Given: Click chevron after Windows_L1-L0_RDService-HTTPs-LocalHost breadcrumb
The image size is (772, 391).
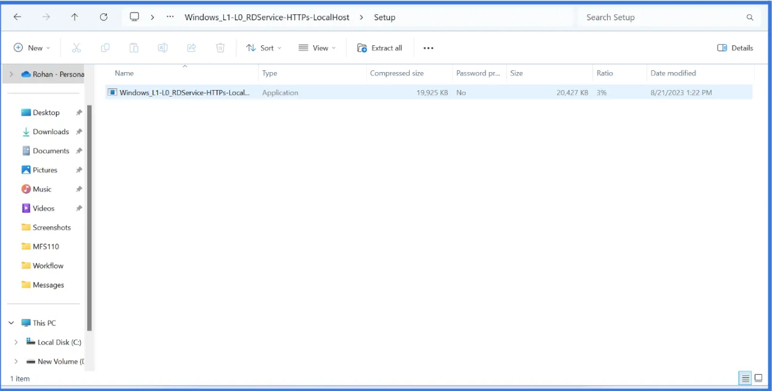Looking at the screenshot, I should [361, 17].
